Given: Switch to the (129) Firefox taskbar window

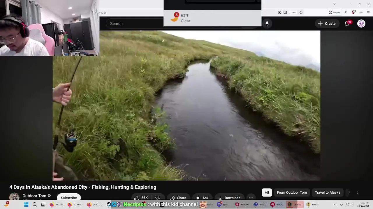Looking at the screenshot, I should (95, 204).
